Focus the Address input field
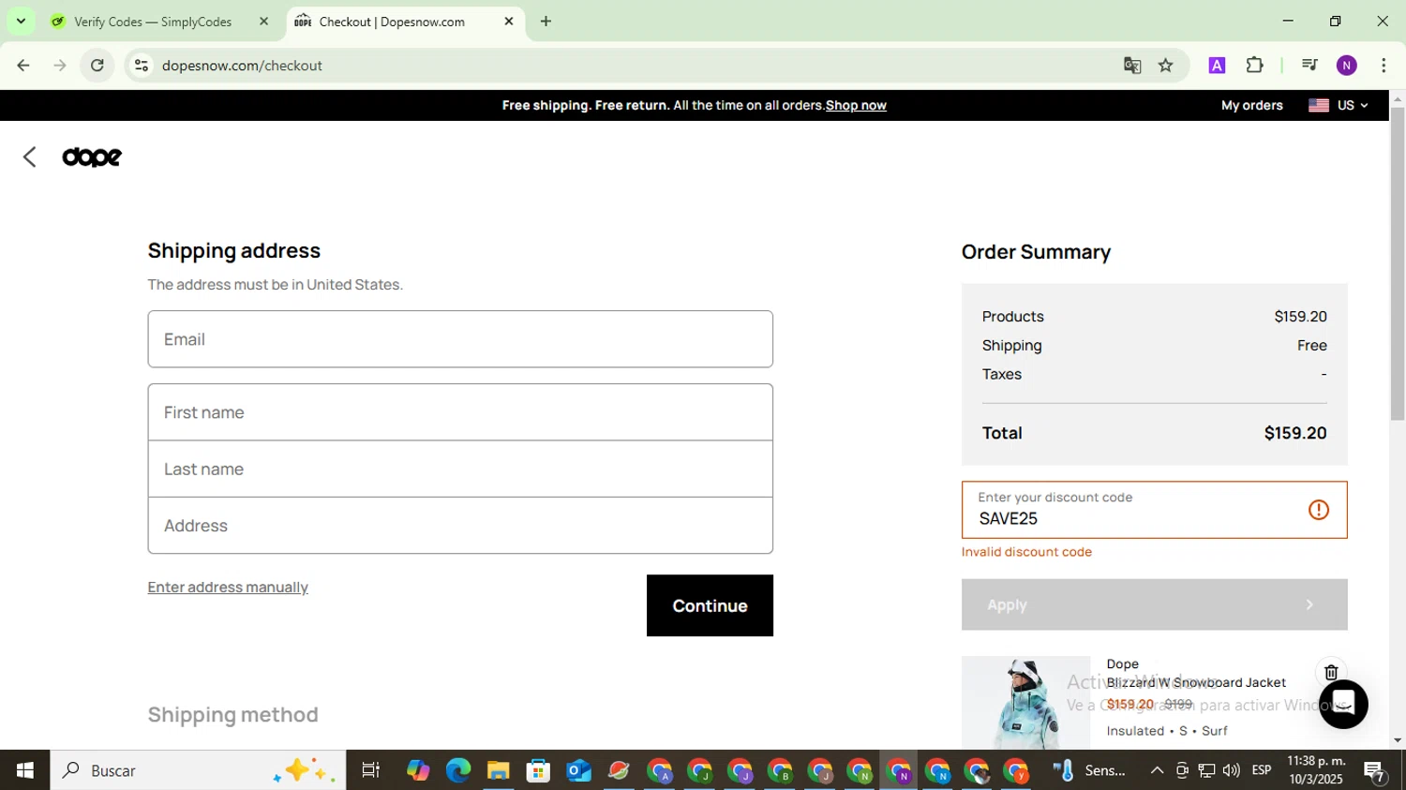This screenshot has width=1406, height=790. pos(460,526)
